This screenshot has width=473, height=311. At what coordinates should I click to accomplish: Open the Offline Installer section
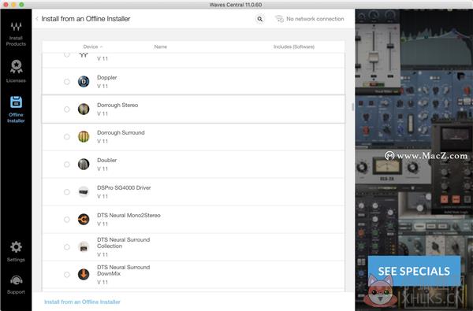(16, 109)
